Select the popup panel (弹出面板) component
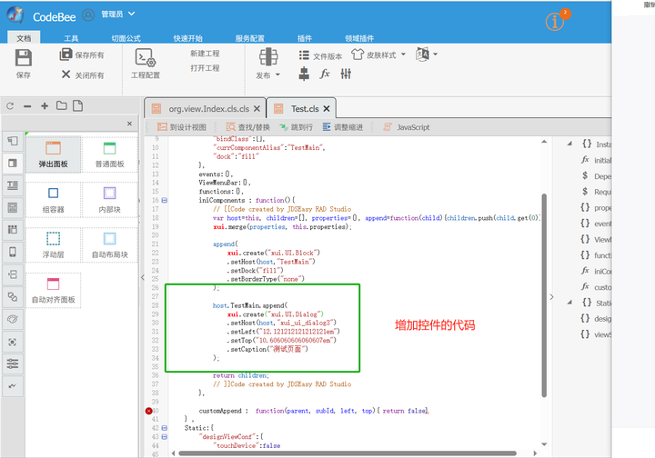The width and height of the screenshot is (655, 458). (53, 154)
